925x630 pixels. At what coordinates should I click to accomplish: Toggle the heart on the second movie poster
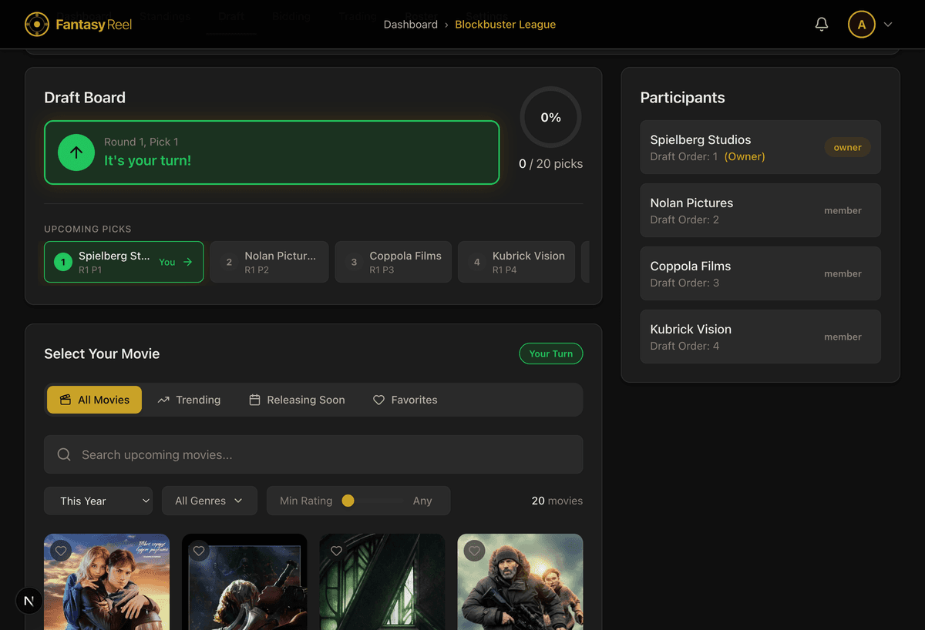[199, 551]
